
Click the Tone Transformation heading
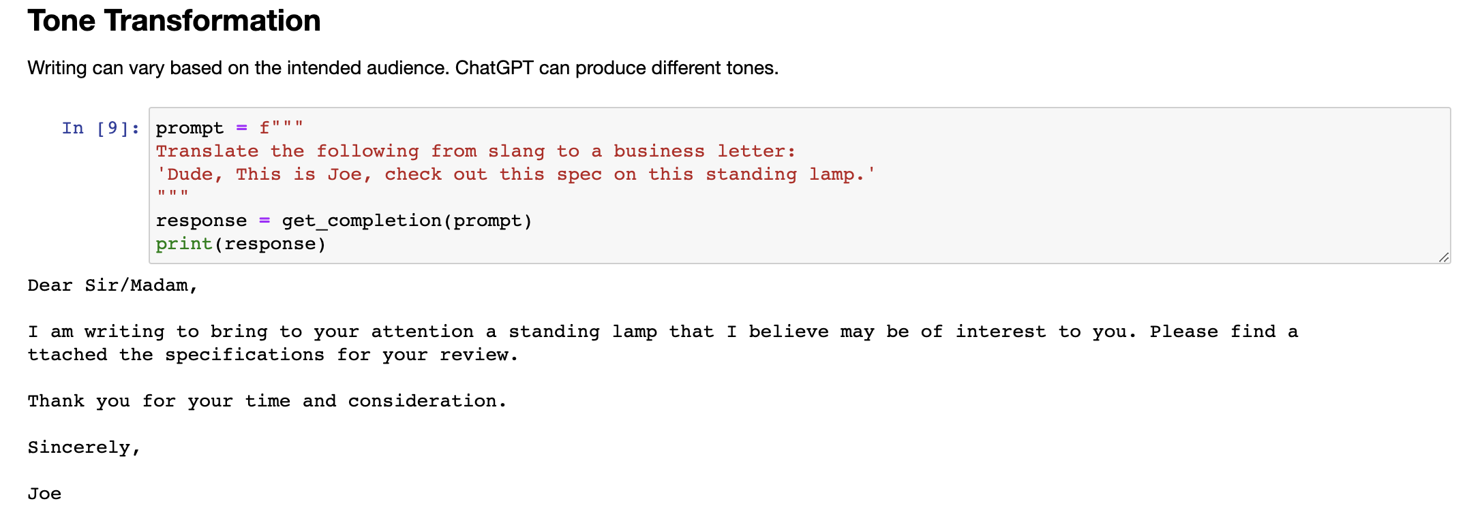pos(174,20)
